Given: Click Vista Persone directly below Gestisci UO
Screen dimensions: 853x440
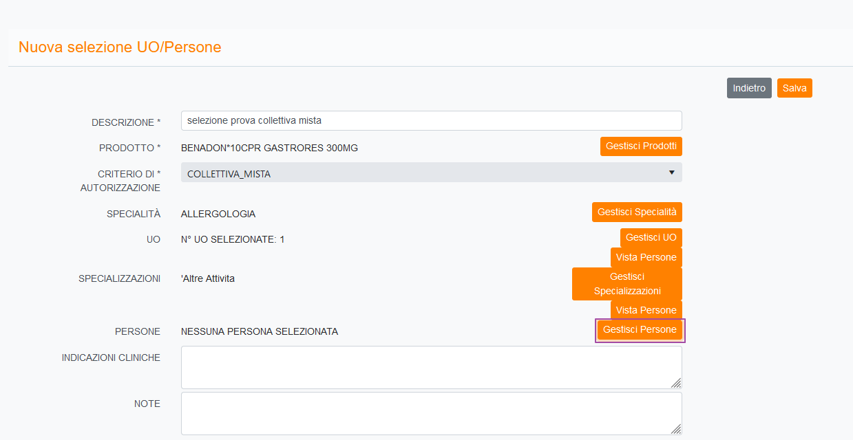Looking at the screenshot, I should tap(646, 257).
